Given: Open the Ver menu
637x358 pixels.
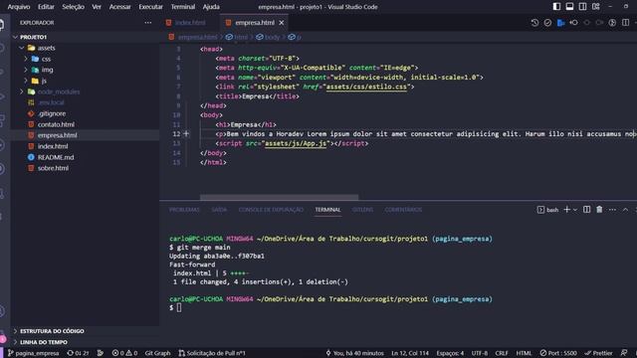Looking at the screenshot, I should click(97, 7).
